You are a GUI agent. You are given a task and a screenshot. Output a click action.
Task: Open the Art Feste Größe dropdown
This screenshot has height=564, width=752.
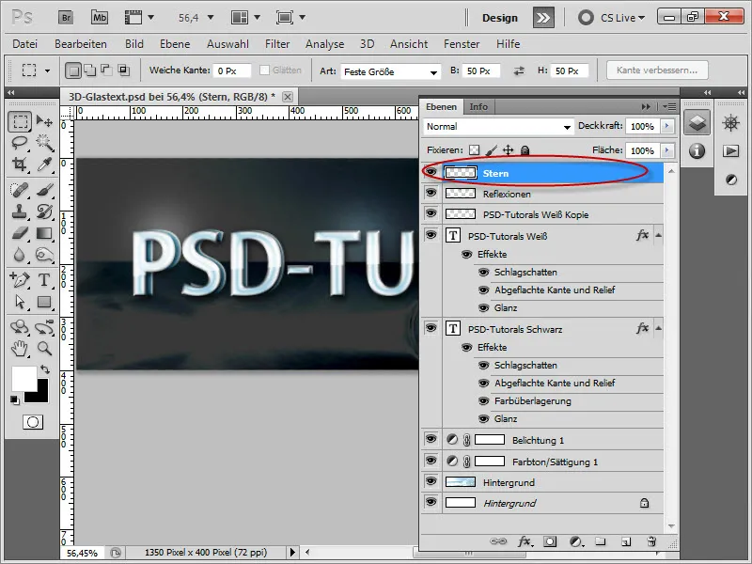(x=390, y=71)
